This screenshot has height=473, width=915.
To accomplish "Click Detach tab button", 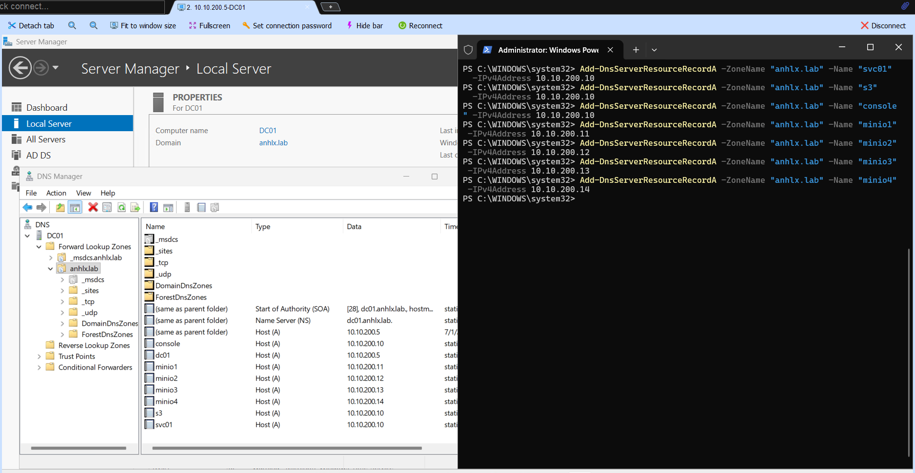I will click(31, 25).
